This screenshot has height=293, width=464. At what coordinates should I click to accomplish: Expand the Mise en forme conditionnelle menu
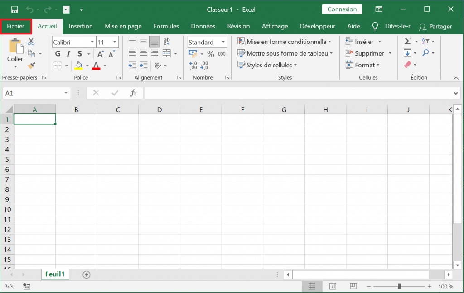285,41
